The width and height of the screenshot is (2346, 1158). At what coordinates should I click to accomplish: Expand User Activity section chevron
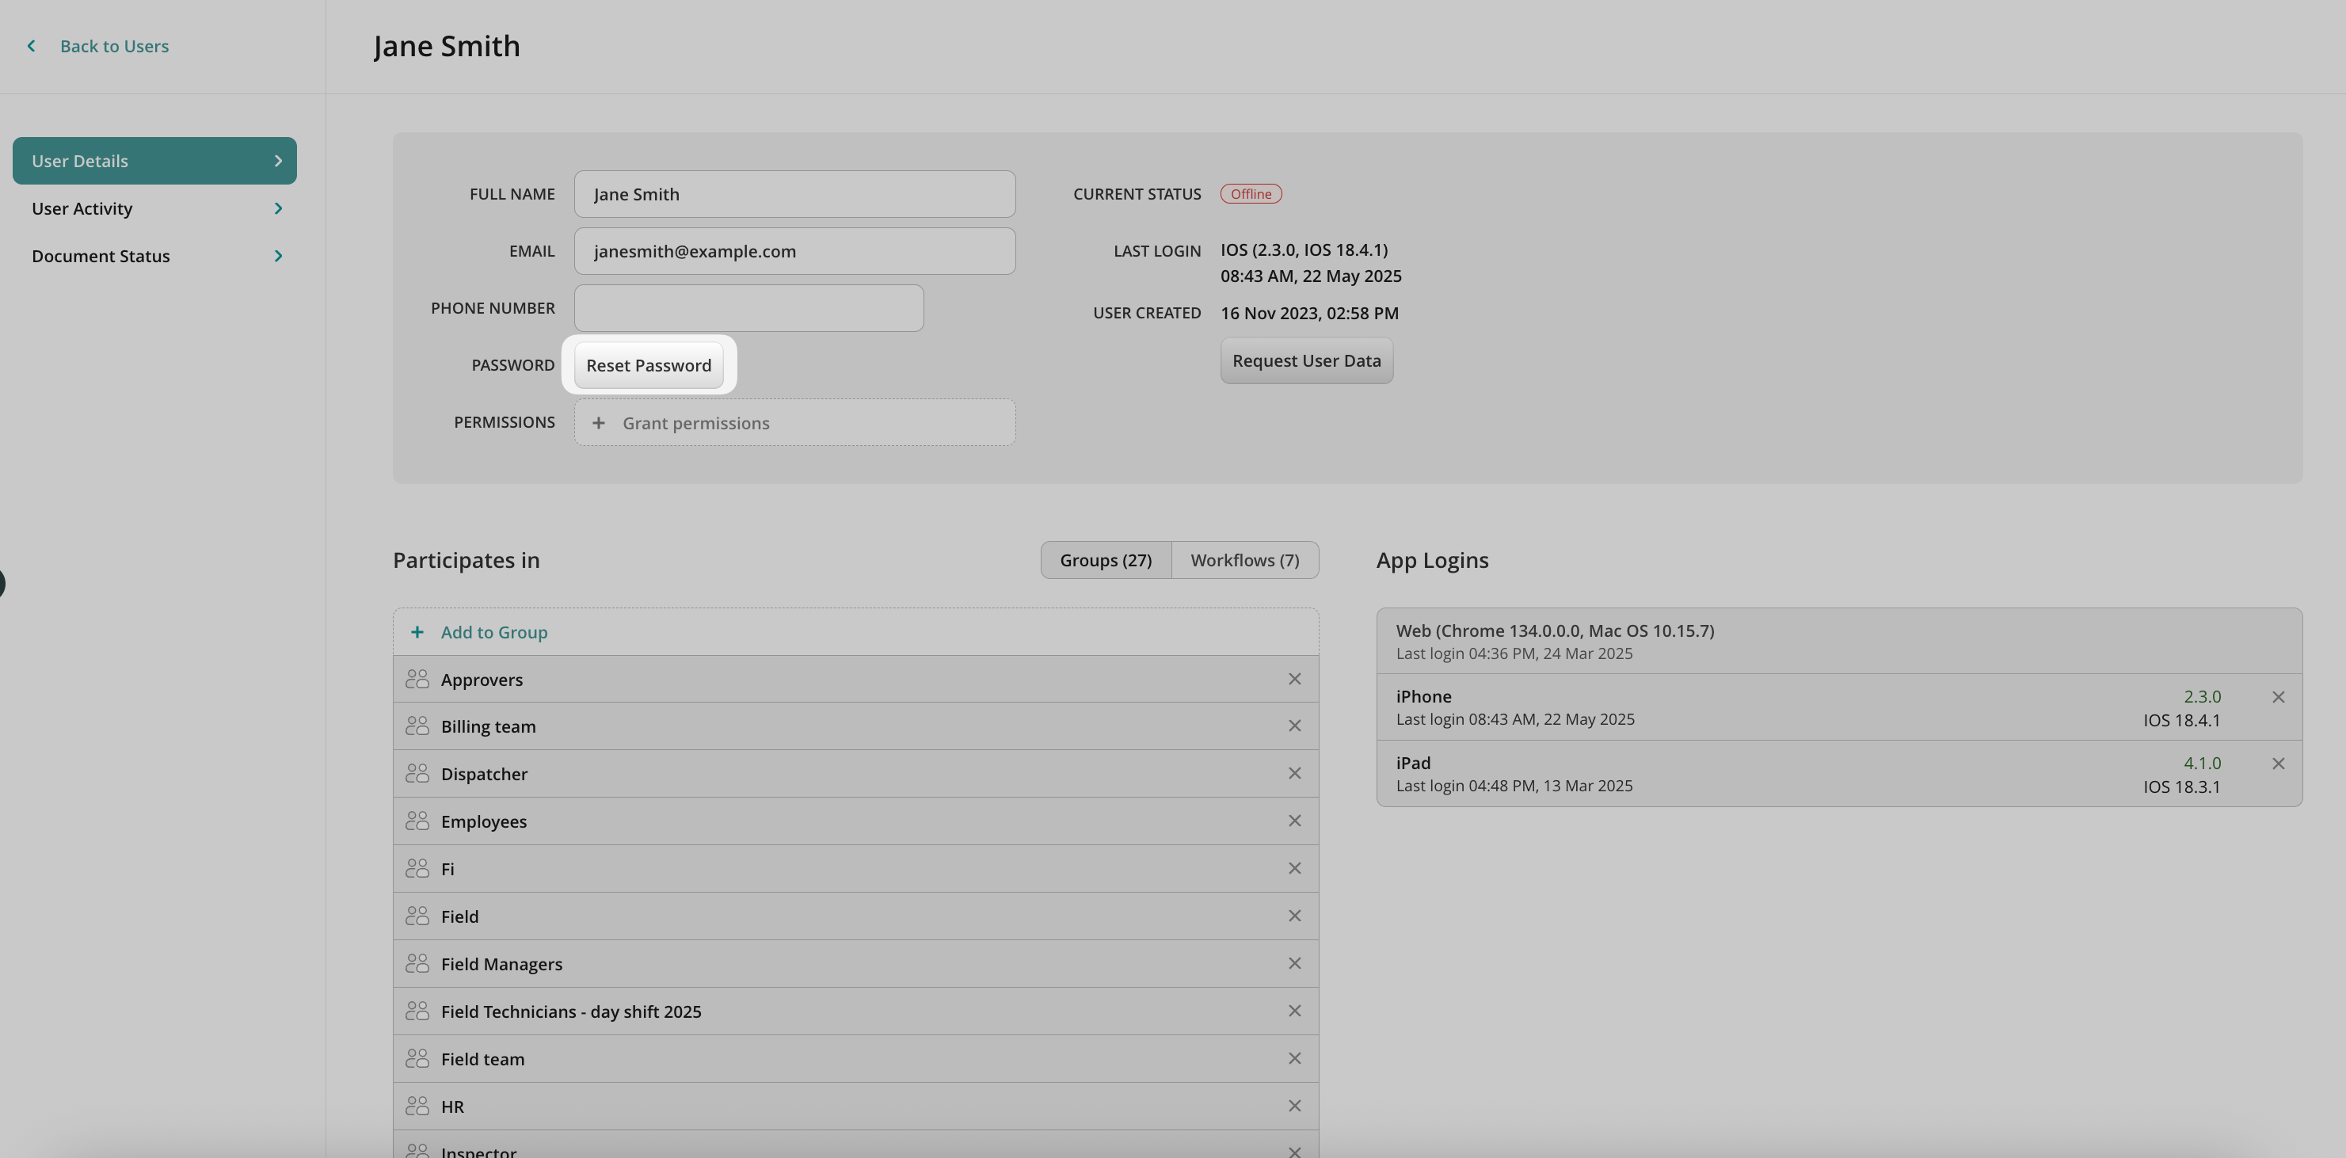tap(278, 208)
